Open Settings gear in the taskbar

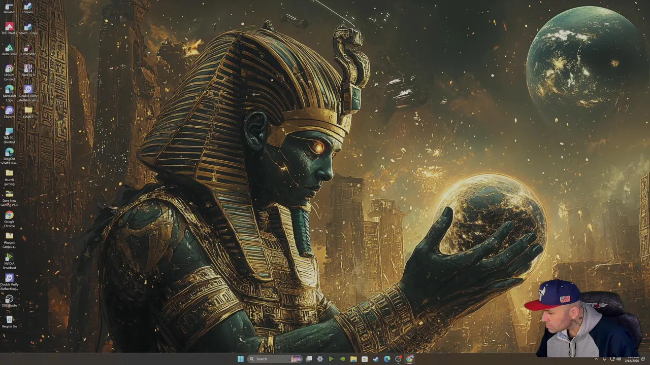[x=320, y=359]
